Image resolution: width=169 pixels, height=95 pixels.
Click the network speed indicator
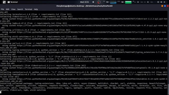[x=143, y=2]
